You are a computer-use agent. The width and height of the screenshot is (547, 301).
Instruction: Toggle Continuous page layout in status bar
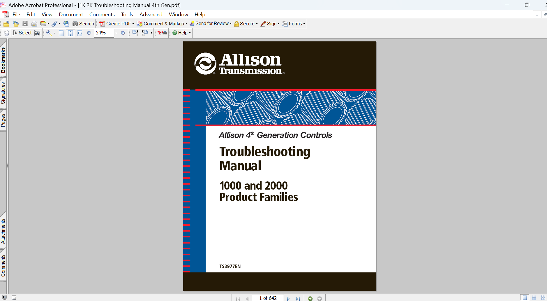click(534, 298)
